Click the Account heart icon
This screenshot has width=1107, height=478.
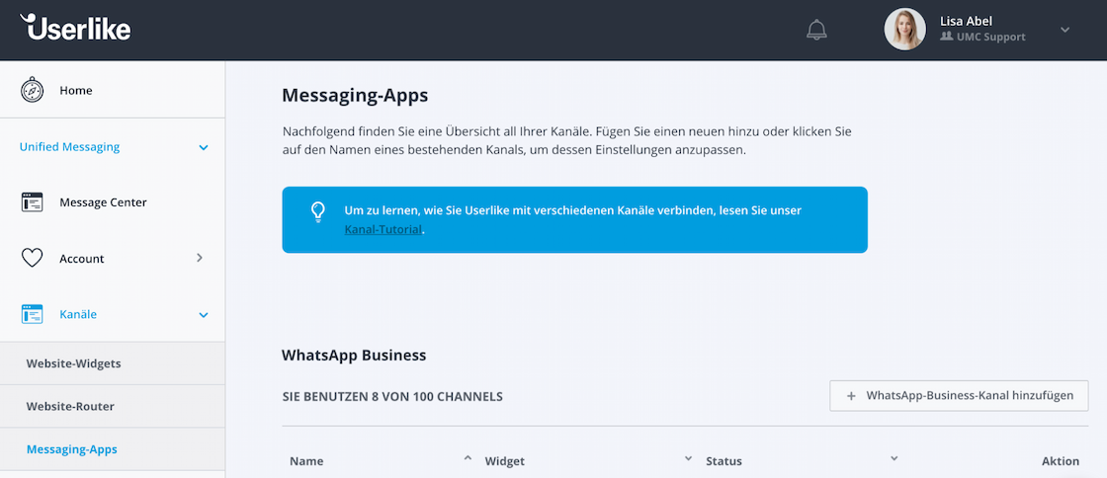32,258
